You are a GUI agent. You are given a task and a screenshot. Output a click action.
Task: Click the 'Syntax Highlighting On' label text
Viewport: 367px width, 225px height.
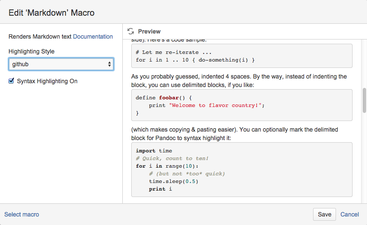point(47,81)
